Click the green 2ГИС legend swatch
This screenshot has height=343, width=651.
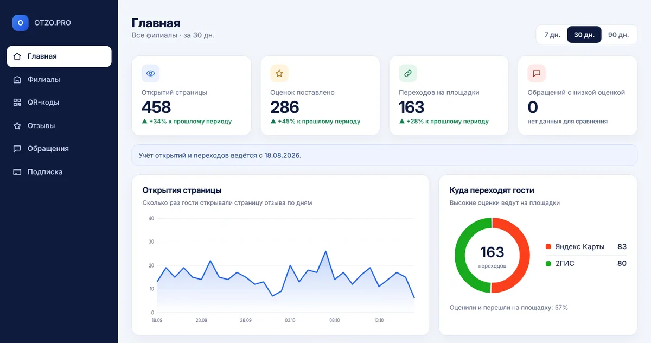(x=548, y=264)
